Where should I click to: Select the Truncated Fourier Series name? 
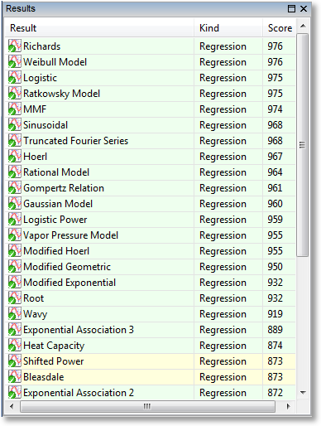(x=76, y=141)
